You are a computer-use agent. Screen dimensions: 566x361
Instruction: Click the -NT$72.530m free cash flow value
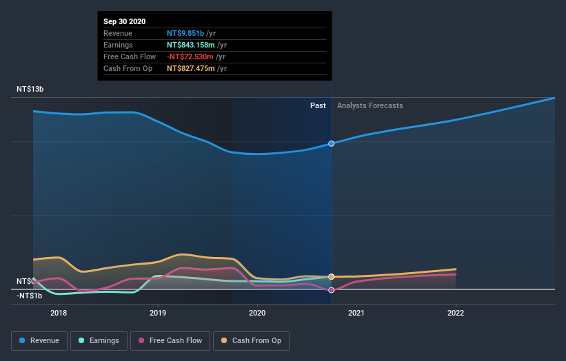point(190,56)
